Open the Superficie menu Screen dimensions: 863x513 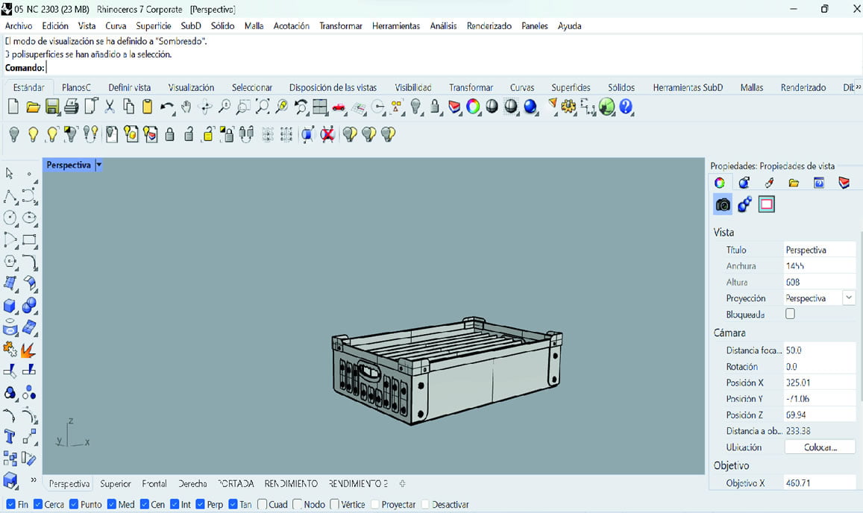(x=154, y=26)
